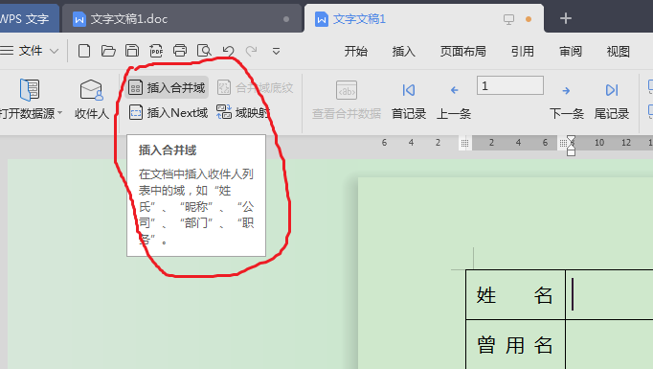
Task: Expand quick access toolbar dropdown
Action: tap(276, 52)
